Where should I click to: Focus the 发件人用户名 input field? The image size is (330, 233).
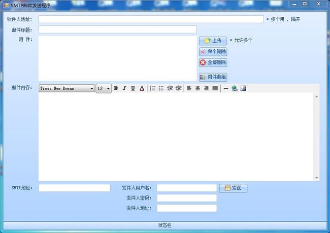(187, 188)
